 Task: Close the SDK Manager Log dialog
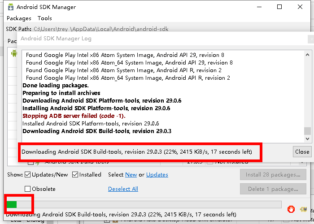[302, 151]
